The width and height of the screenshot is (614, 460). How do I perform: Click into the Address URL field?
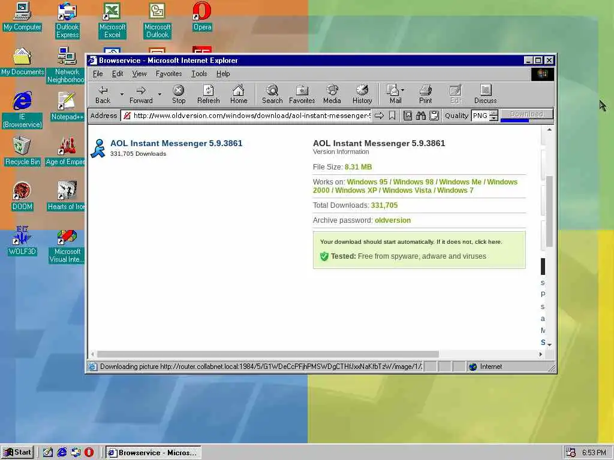(x=246, y=116)
